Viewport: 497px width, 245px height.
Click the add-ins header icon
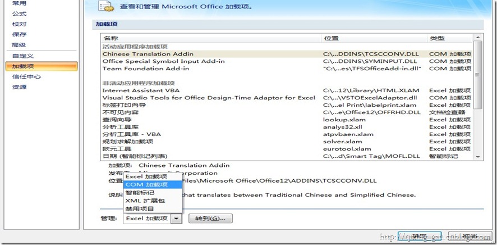pyautogui.click(x=106, y=6)
